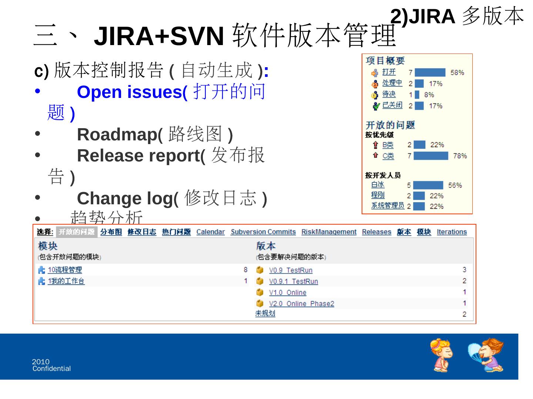Click the 打开 status icon in project summary
Screen dimensions: 533x399
[375, 73]
